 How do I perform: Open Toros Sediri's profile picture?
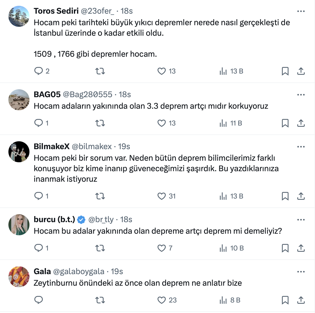coord(19,16)
